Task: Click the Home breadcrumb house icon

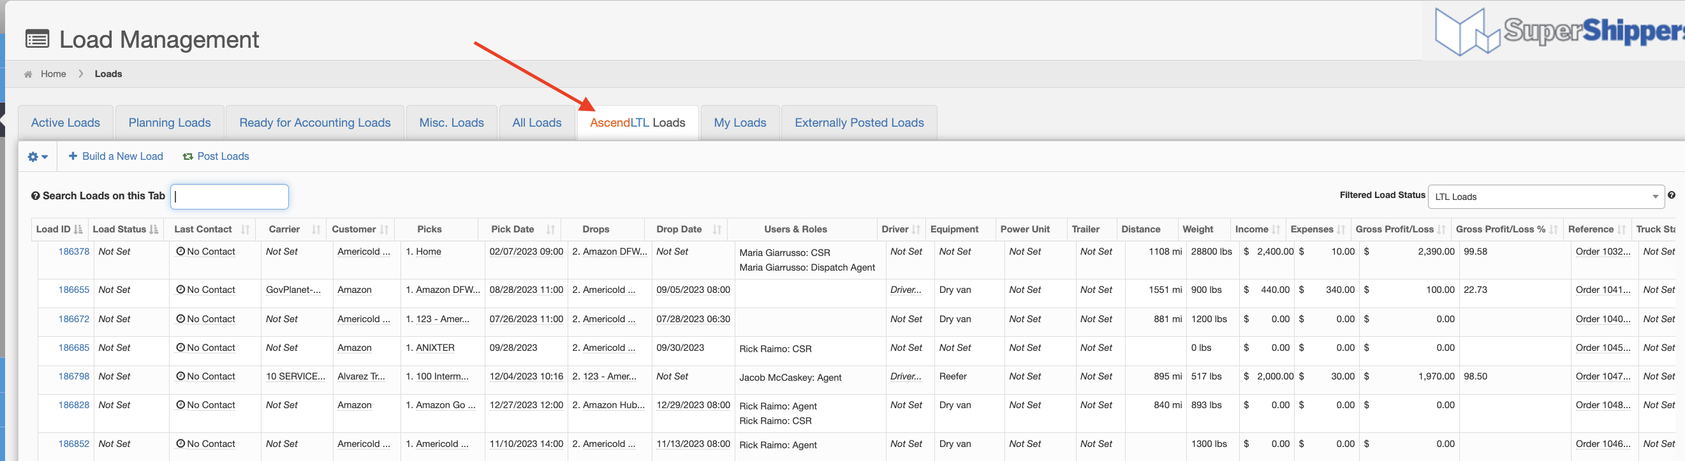Action: (x=28, y=74)
